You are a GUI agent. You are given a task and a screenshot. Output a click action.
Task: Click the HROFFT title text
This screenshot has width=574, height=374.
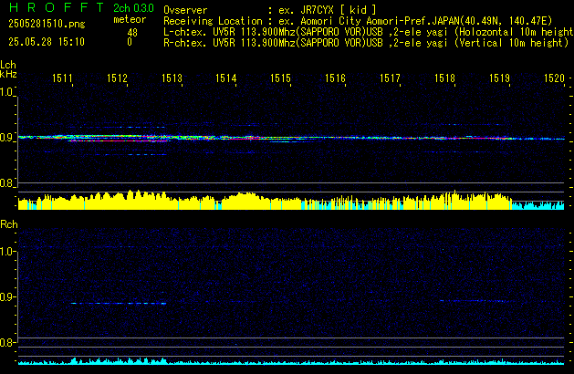(x=57, y=7)
